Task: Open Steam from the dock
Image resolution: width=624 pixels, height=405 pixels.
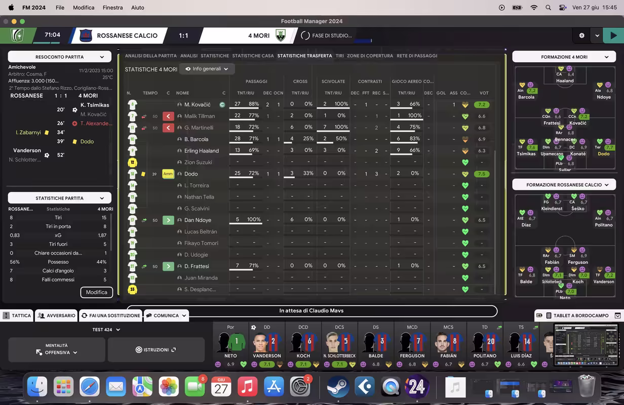Action: [x=337, y=387]
